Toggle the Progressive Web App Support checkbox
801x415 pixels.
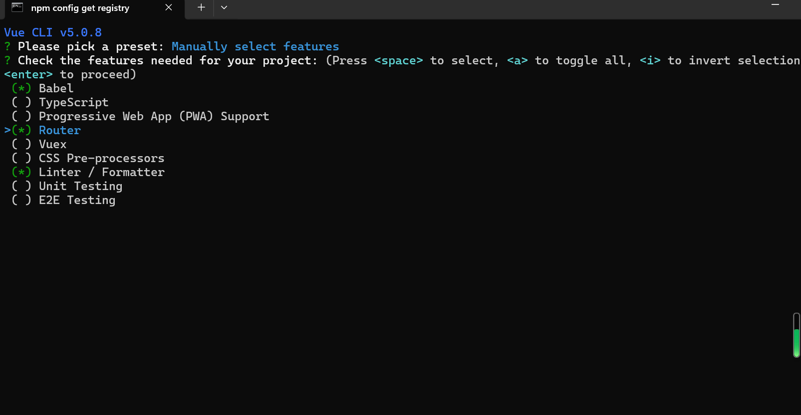pos(21,116)
